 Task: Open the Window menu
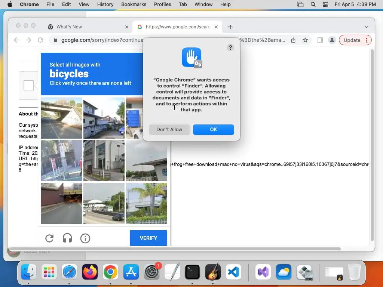click(x=203, y=4)
